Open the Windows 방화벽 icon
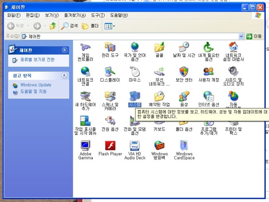The height and width of the screenshot is (202, 269). click(159, 146)
